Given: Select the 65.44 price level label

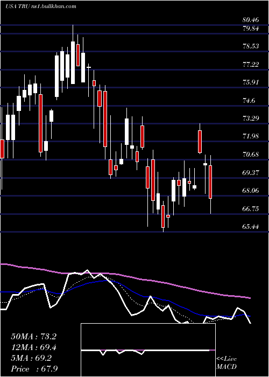Looking at the screenshot, I should 251,227.
